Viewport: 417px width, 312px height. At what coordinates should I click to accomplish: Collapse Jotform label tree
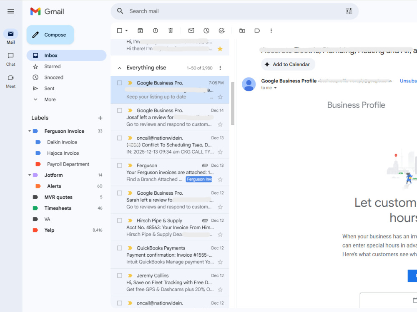[x=30, y=175]
